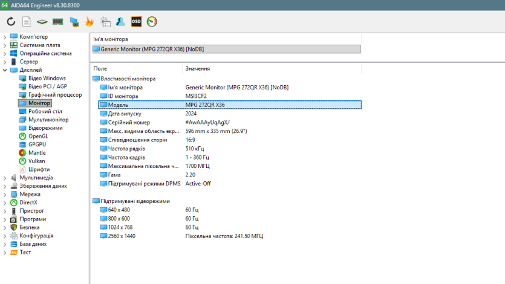Open the gauge benchmark icon

(152, 22)
